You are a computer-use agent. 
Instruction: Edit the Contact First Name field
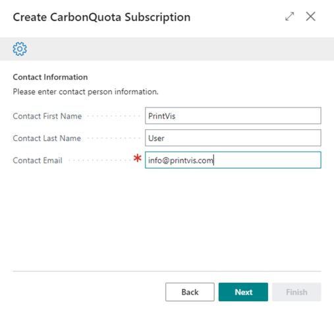[233, 116]
